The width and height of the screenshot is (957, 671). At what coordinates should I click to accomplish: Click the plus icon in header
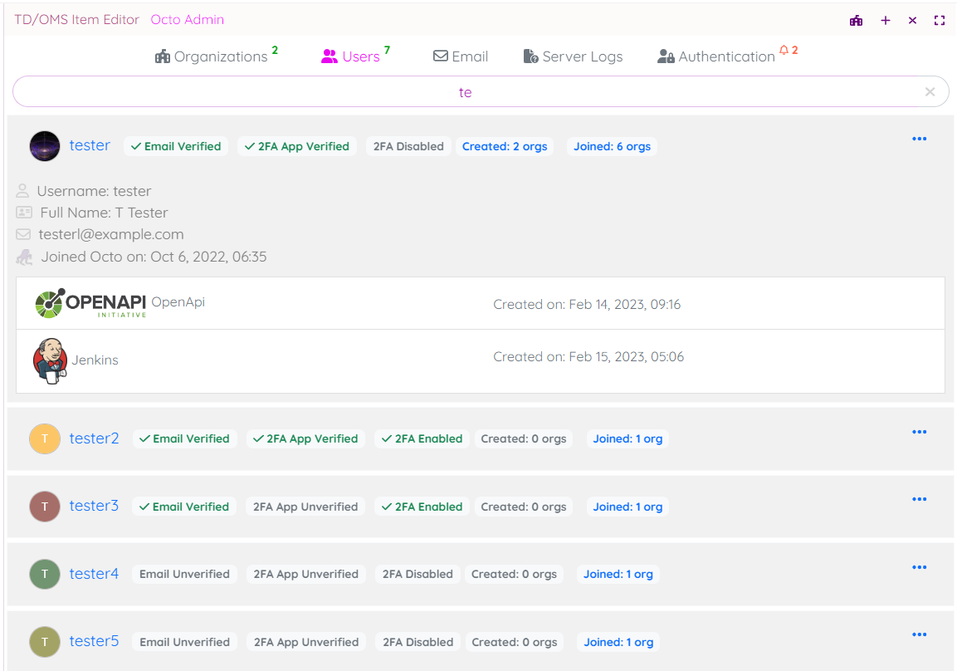(x=886, y=21)
